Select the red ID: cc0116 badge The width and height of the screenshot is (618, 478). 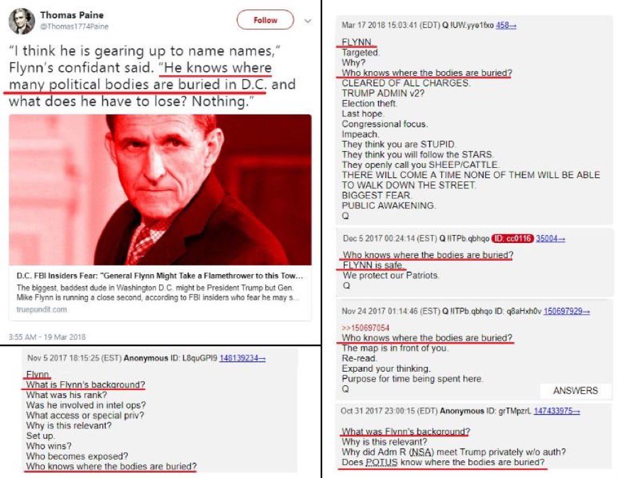click(512, 238)
